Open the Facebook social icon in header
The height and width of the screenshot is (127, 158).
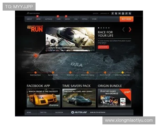[x=113, y=13]
